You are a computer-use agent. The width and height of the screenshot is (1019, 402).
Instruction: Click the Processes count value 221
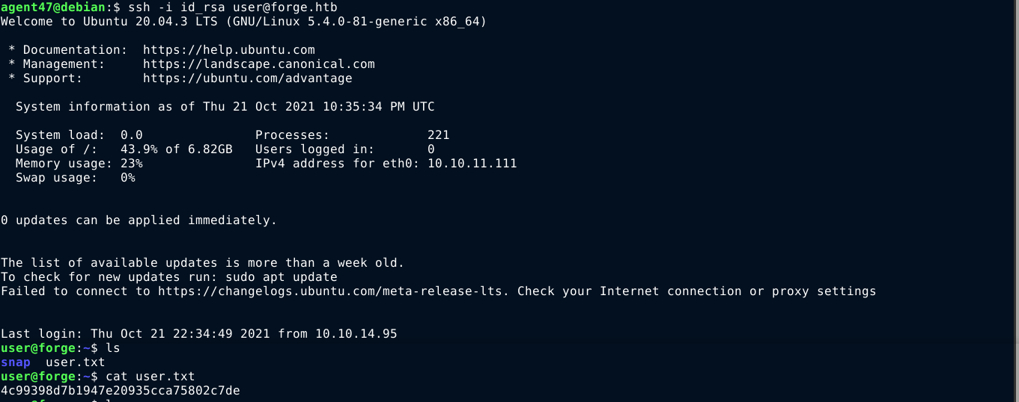coord(438,135)
